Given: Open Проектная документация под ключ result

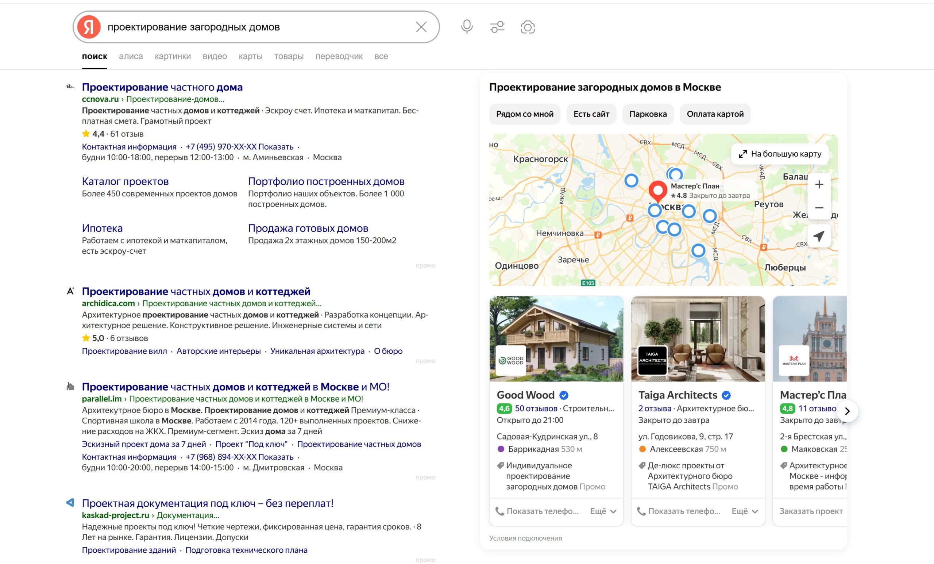Looking at the screenshot, I should 208,503.
